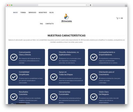Click the green maximize window button
The width and height of the screenshot is (133, 112).
[x=12, y=5]
